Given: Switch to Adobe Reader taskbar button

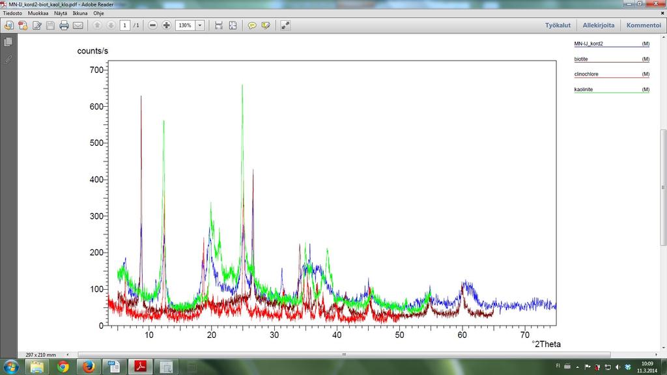Looking at the screenshot, I should click(141, 367).
